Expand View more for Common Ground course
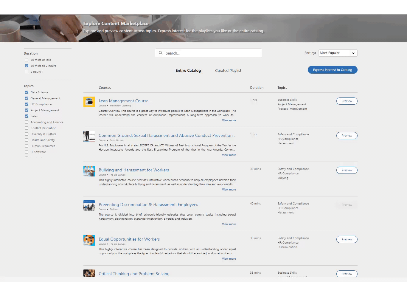 pyautogui.click(x=229, y=155)
